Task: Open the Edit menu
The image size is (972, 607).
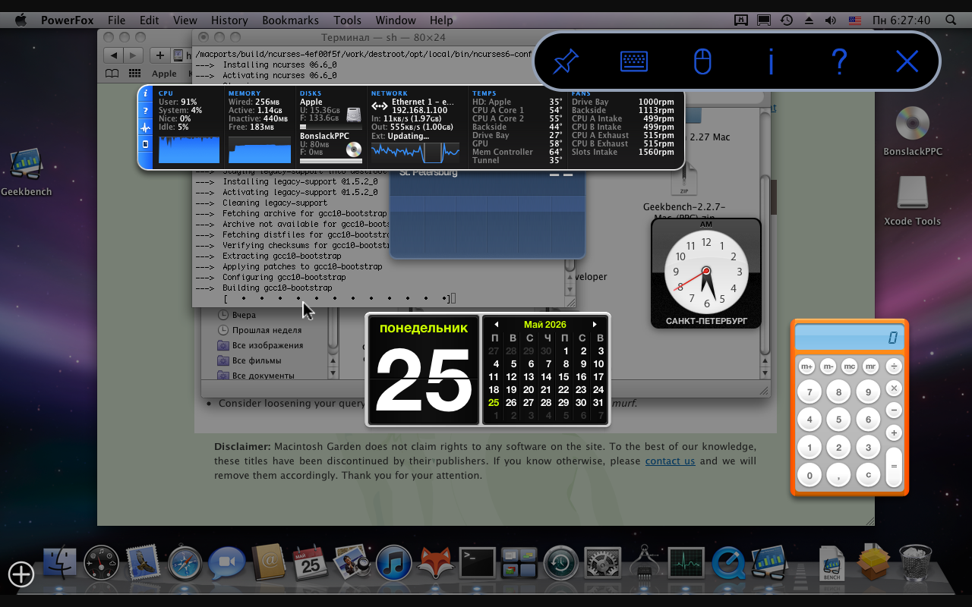Action: 150,20
